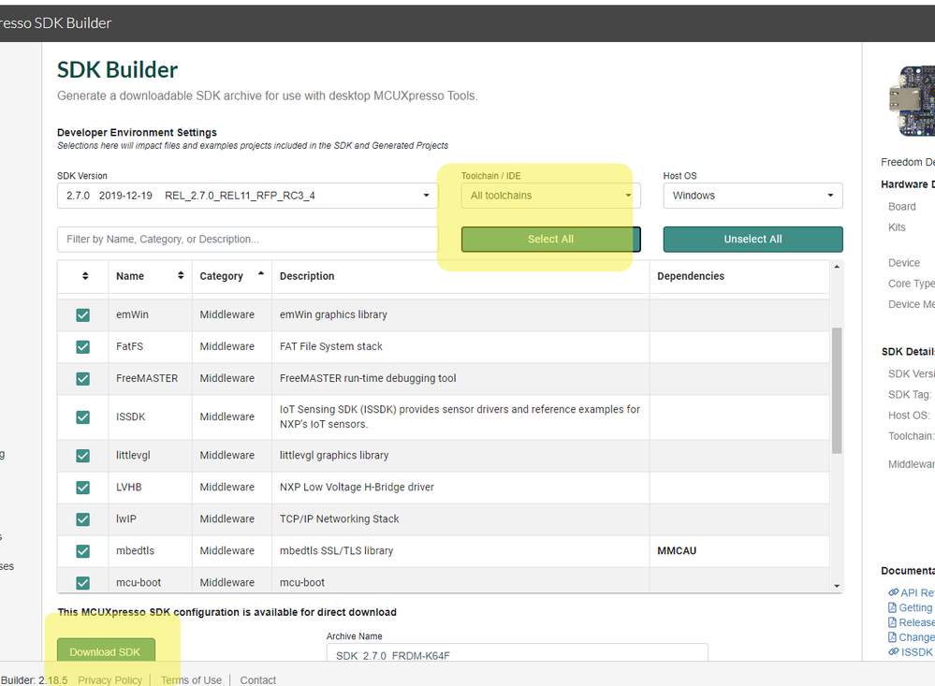Screen dimensions: 935x686
Task: Open the Release notes documentation link
Action: 912,622
